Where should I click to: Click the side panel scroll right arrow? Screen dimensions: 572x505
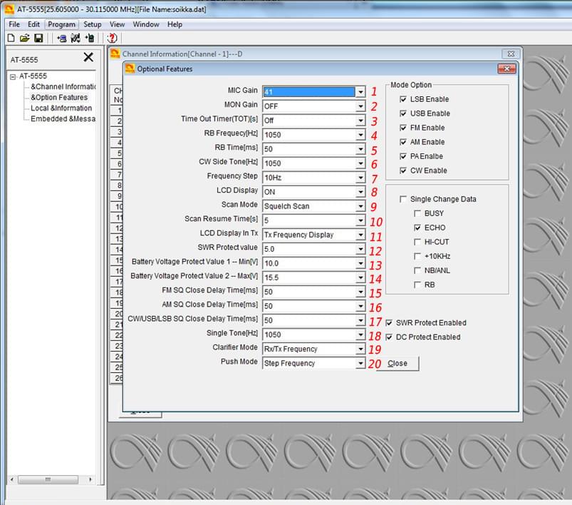point(90,479)
